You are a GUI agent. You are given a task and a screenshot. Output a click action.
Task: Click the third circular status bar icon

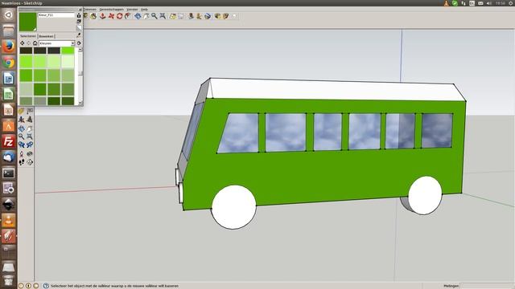coord(35,286)
